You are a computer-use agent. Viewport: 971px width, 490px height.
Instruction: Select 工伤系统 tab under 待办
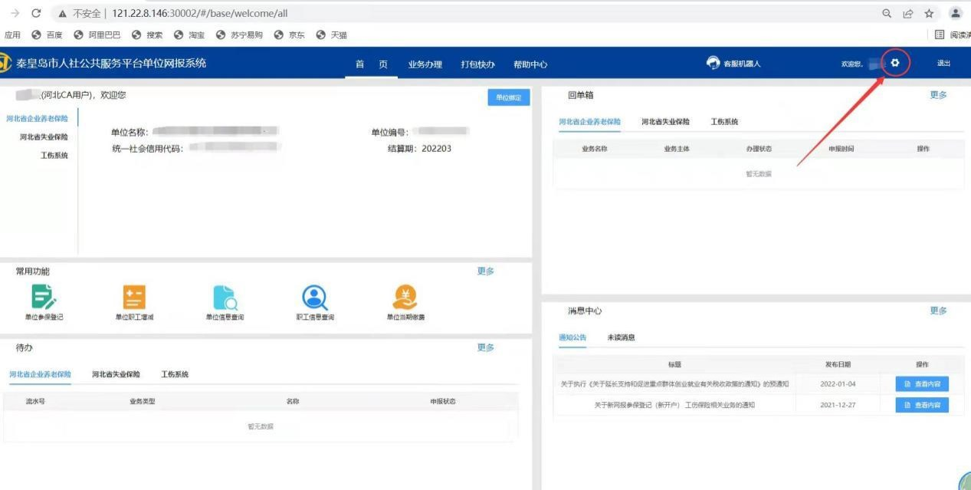(x=175, y=374)
